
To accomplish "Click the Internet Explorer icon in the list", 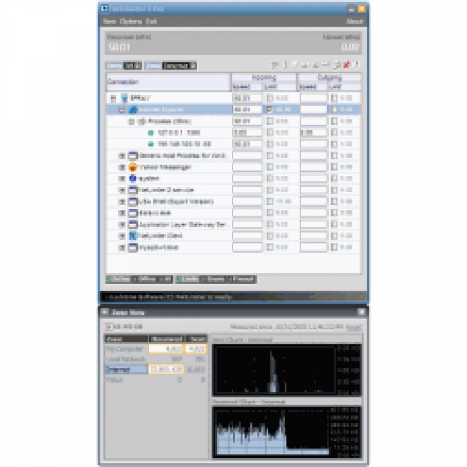I will [133, 110].
